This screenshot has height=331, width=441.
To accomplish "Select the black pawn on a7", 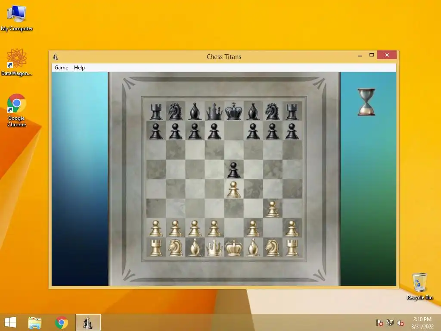I will [156, 131].
